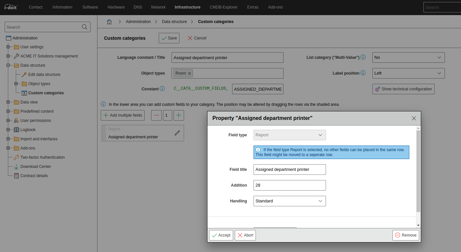
Task: Click info icon beside Constant label
Action: coord(162,89)
